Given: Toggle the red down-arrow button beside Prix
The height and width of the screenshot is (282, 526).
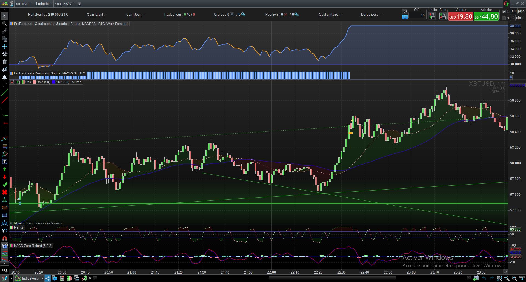Looking at the screenshot, I should click(x=12, y=82).
